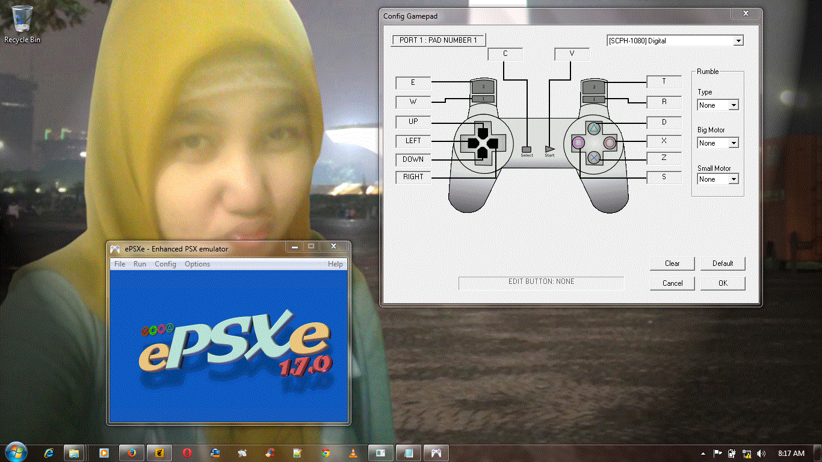Click the Square button on the gamepad image
Image resolution: width=822 pixels, height=462 pixels.
[x=578, y=143]
